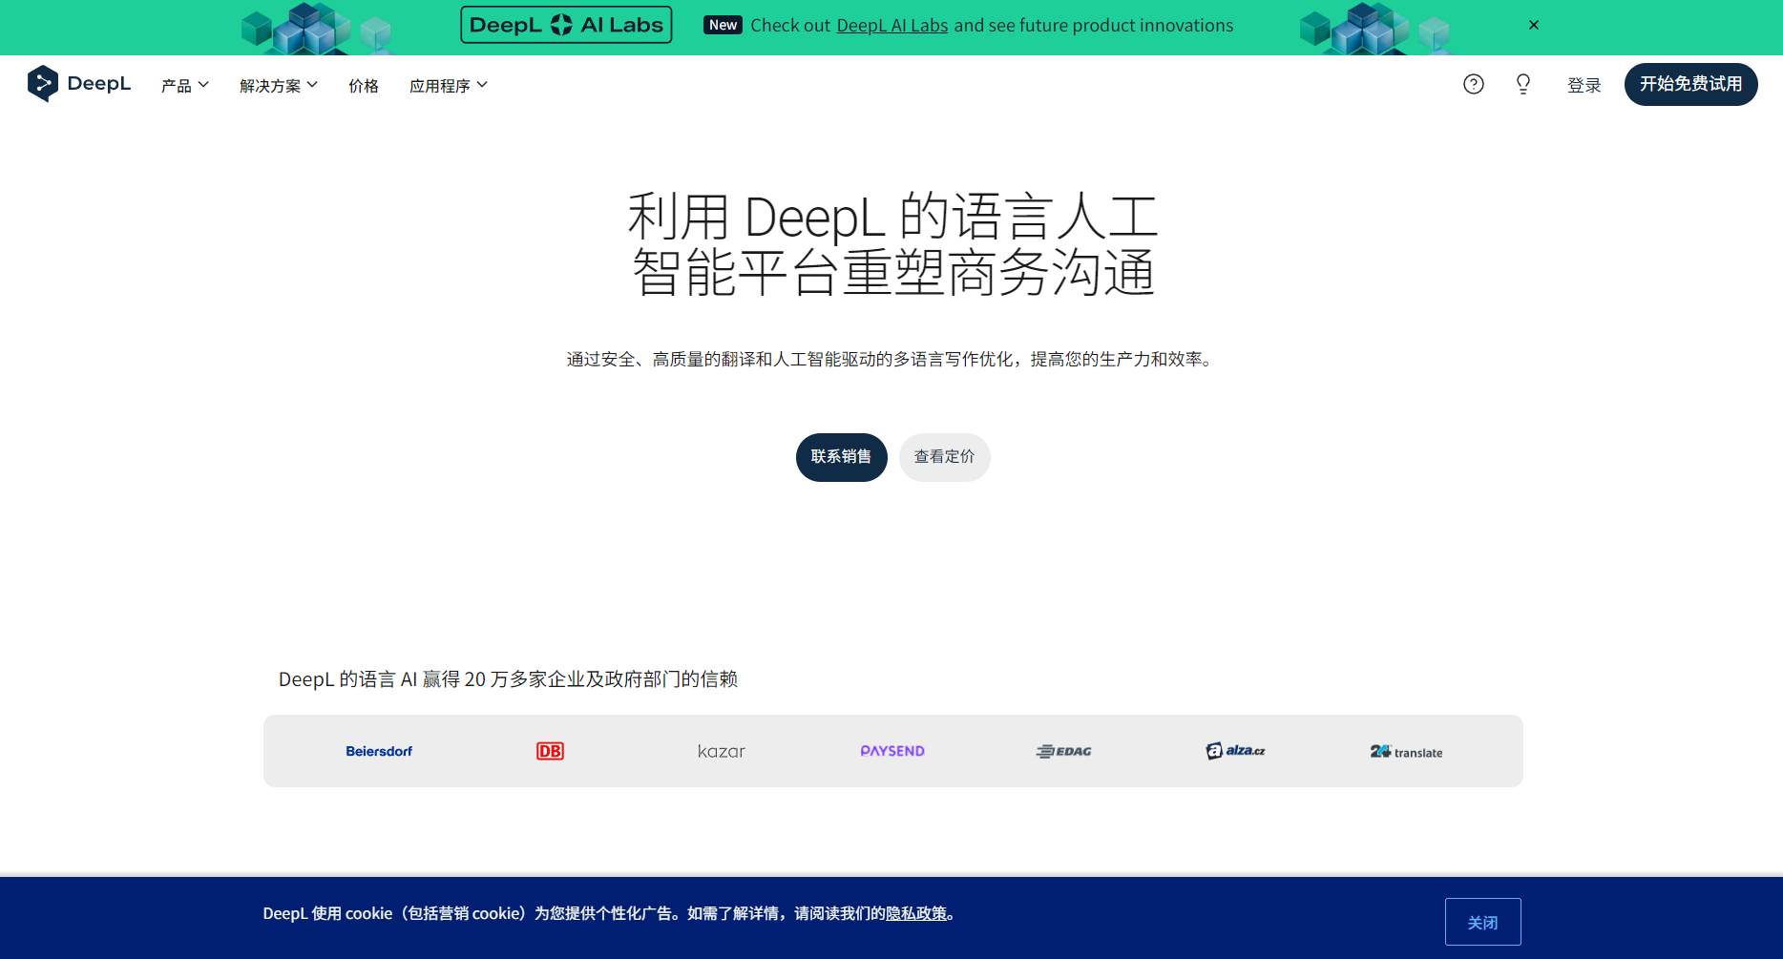Click the lightbulb ideas icon
The image size is (1783, 959).
[x=1523, y=84]
